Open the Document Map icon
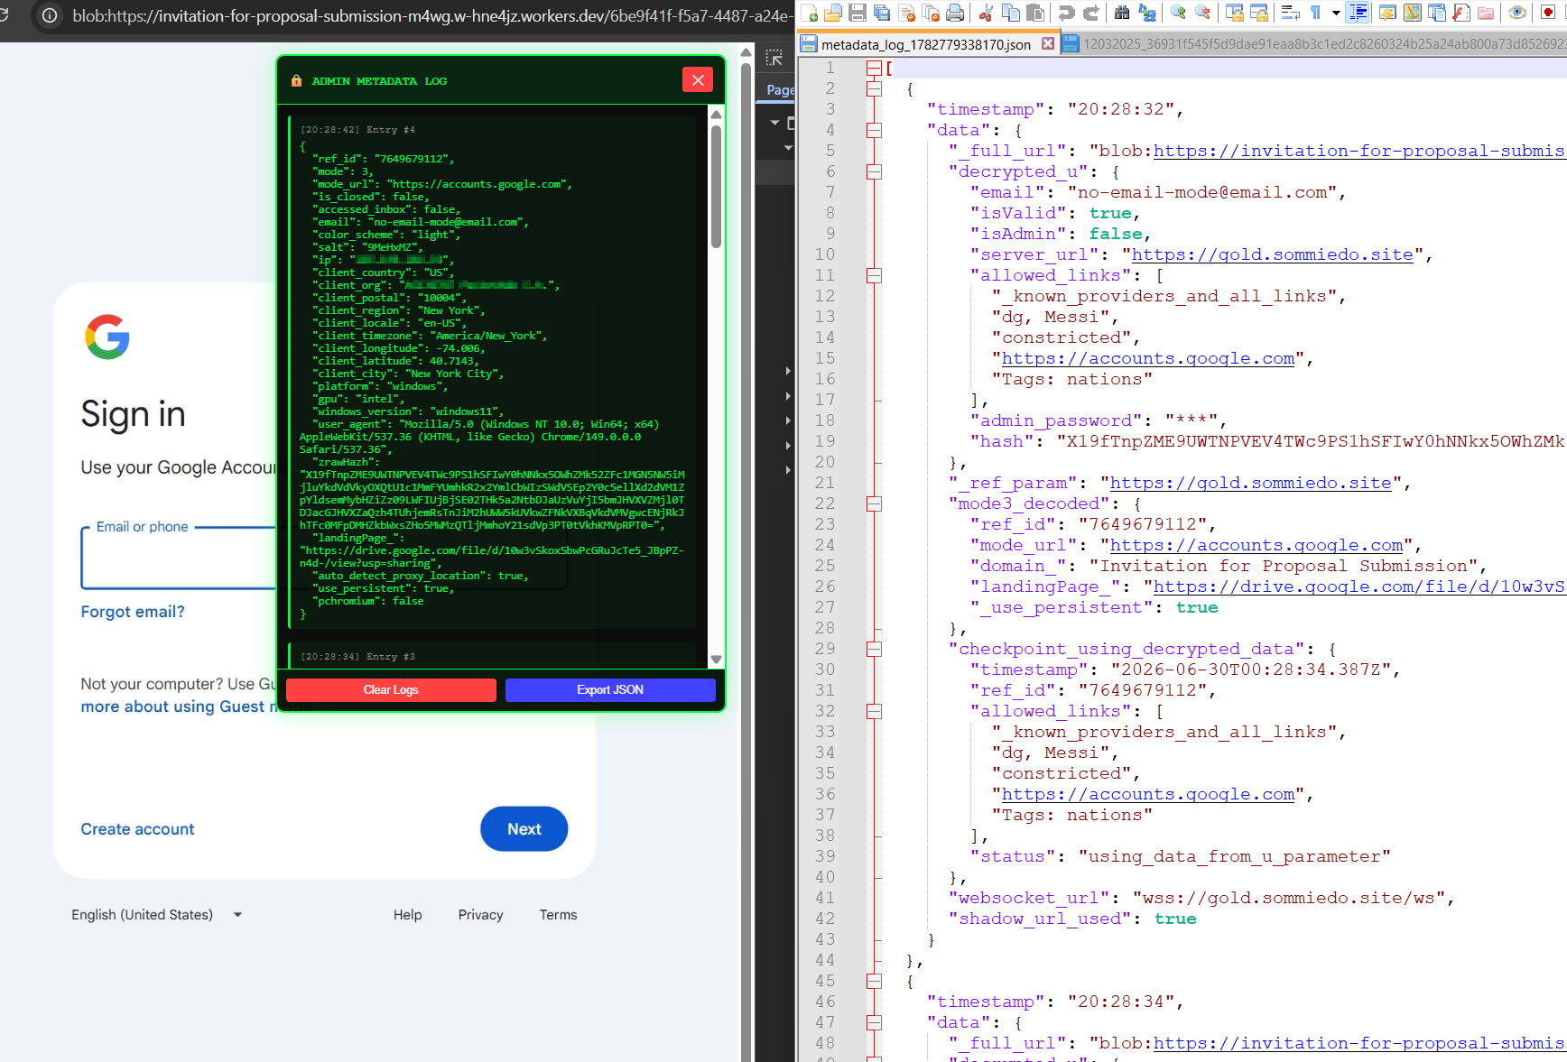The image size is (1567, 1062). click(x=1413, y=13)
